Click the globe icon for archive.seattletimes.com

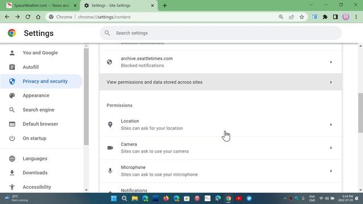109,62
